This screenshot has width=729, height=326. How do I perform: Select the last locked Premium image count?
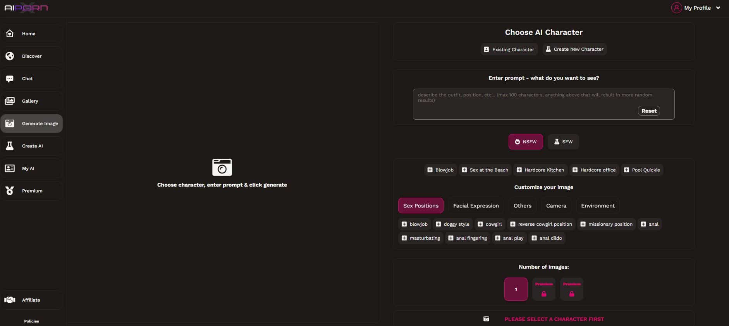click(x=572, y=289)
